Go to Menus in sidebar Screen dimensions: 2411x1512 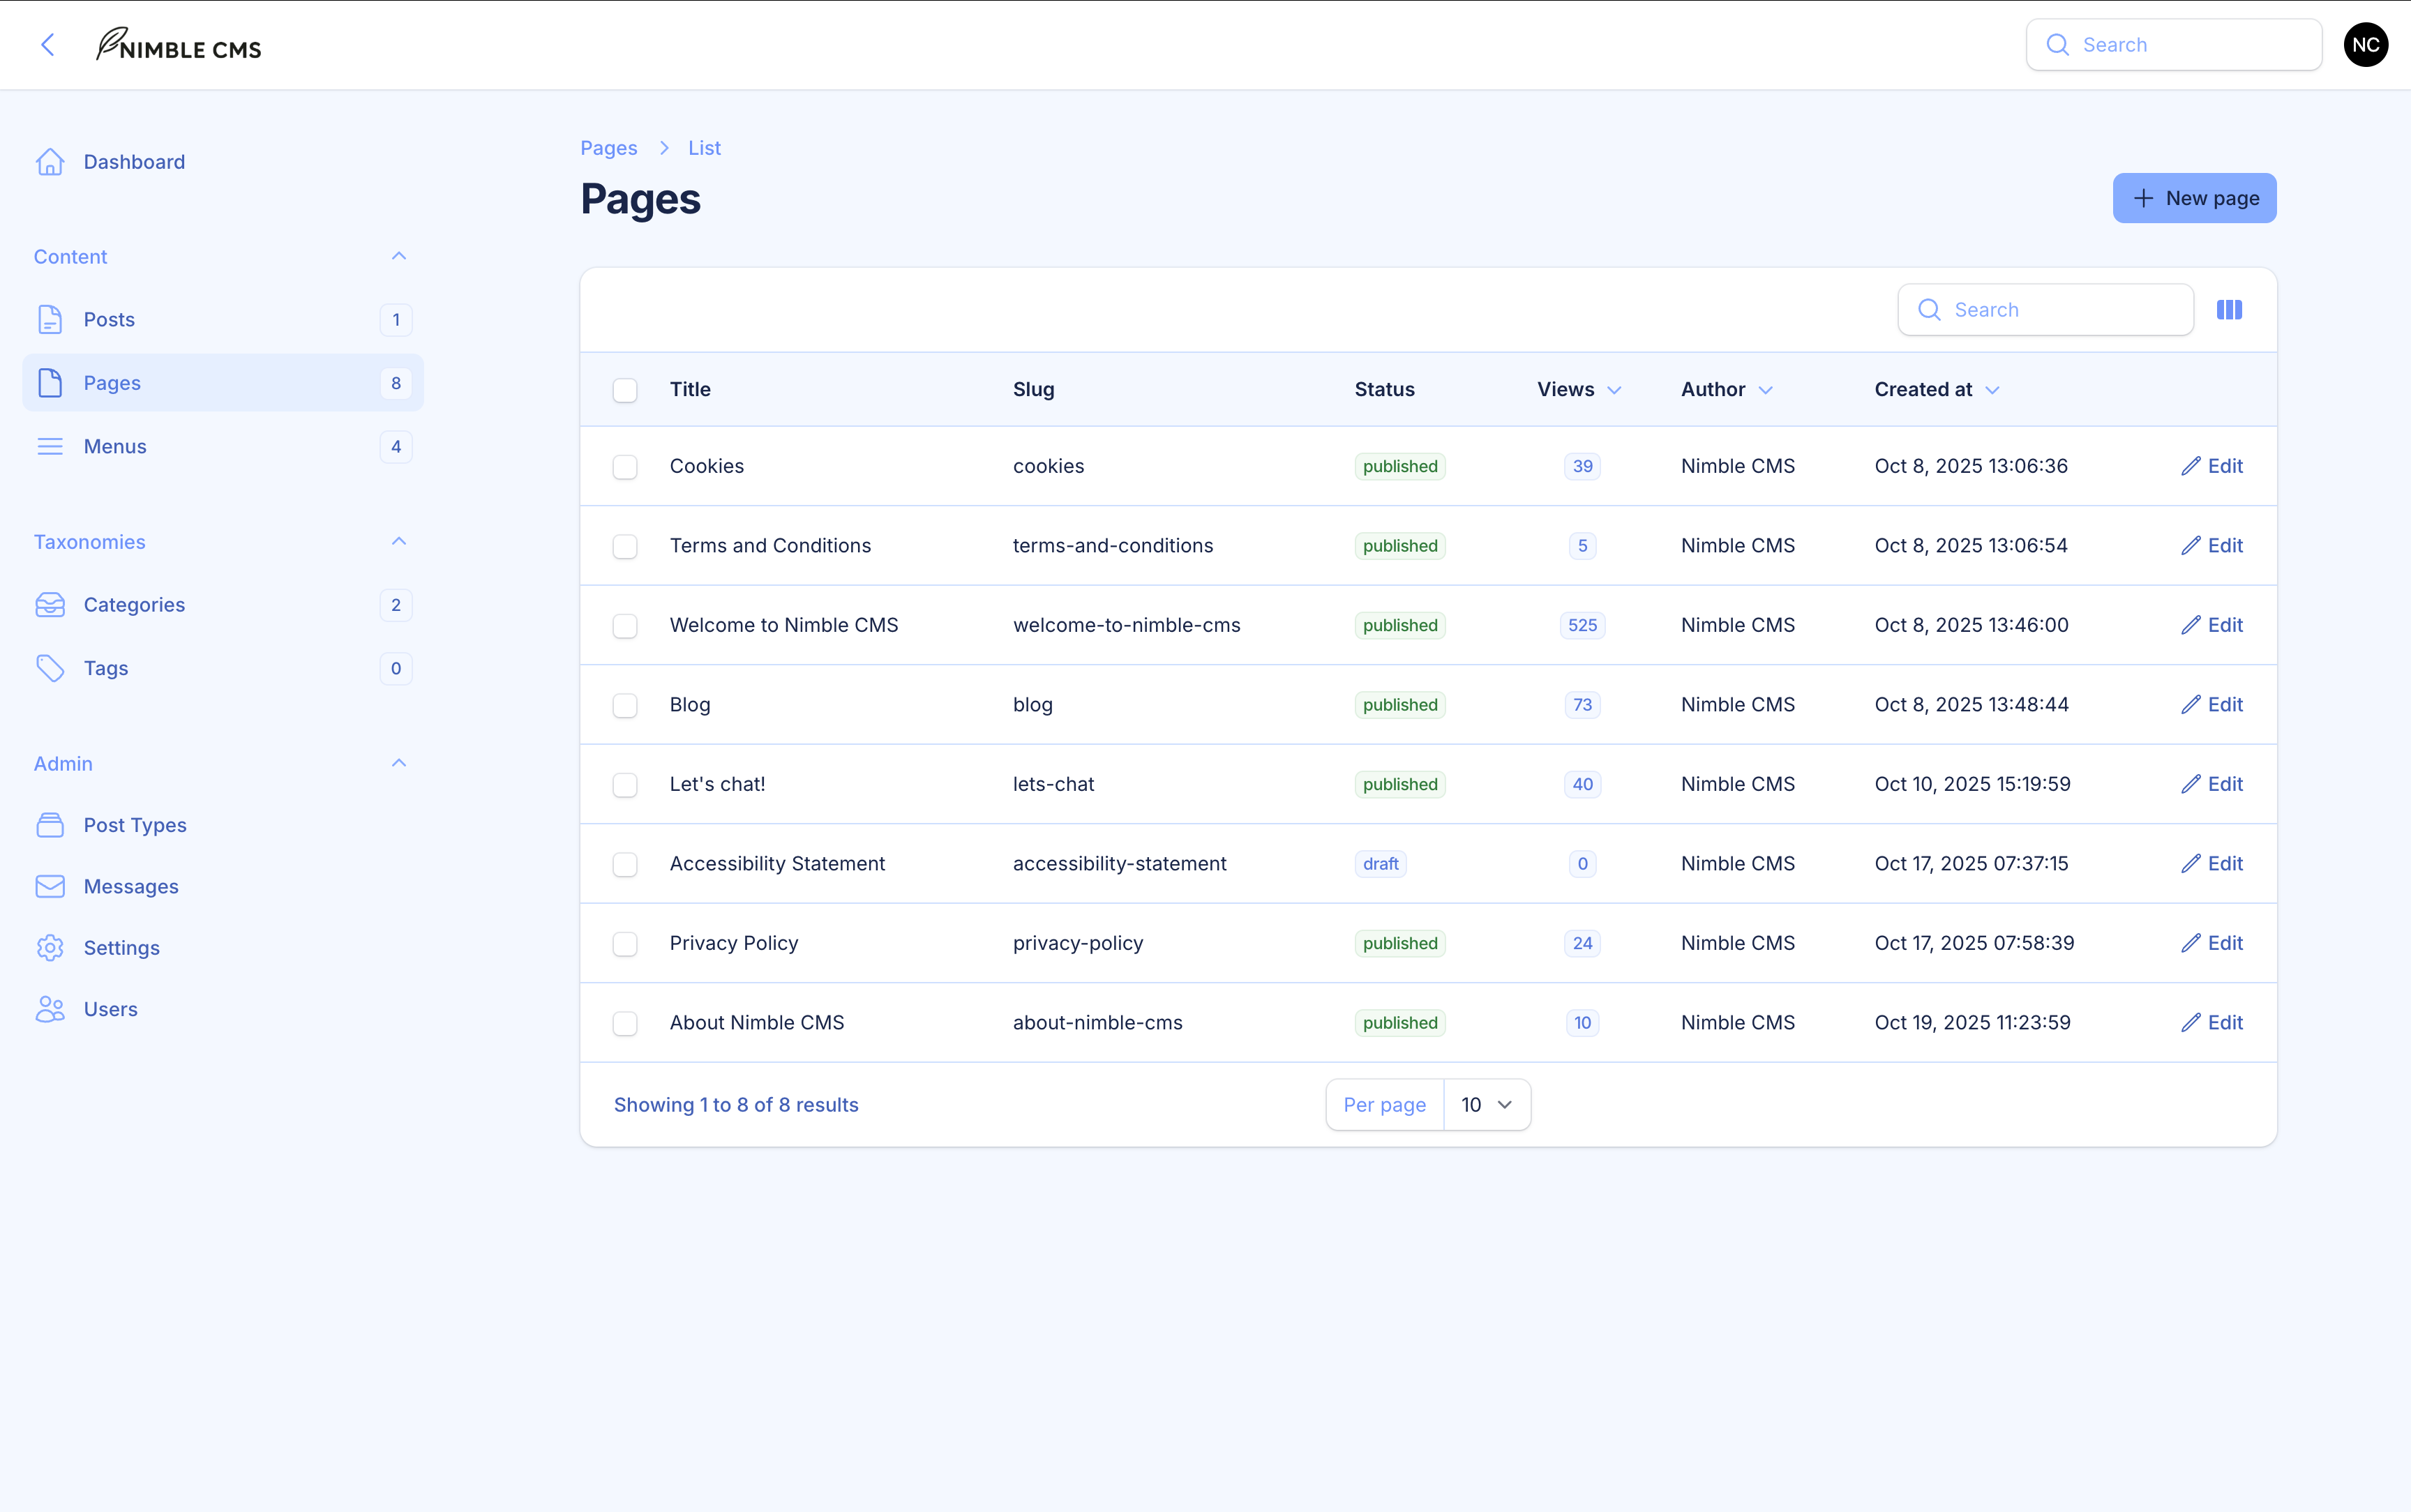pos(115,447)
